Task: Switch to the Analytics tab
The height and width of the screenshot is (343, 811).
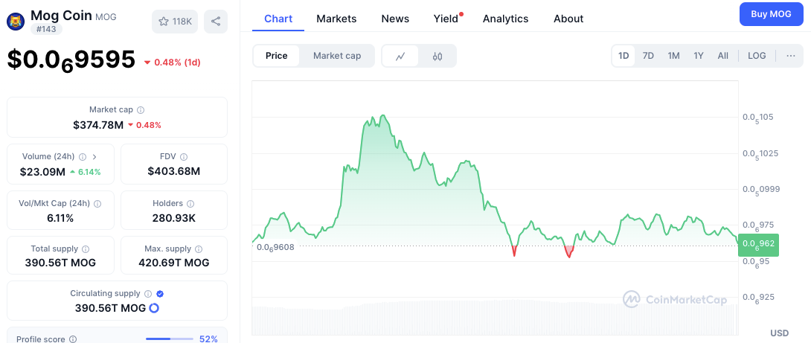Action: [505, 19]
